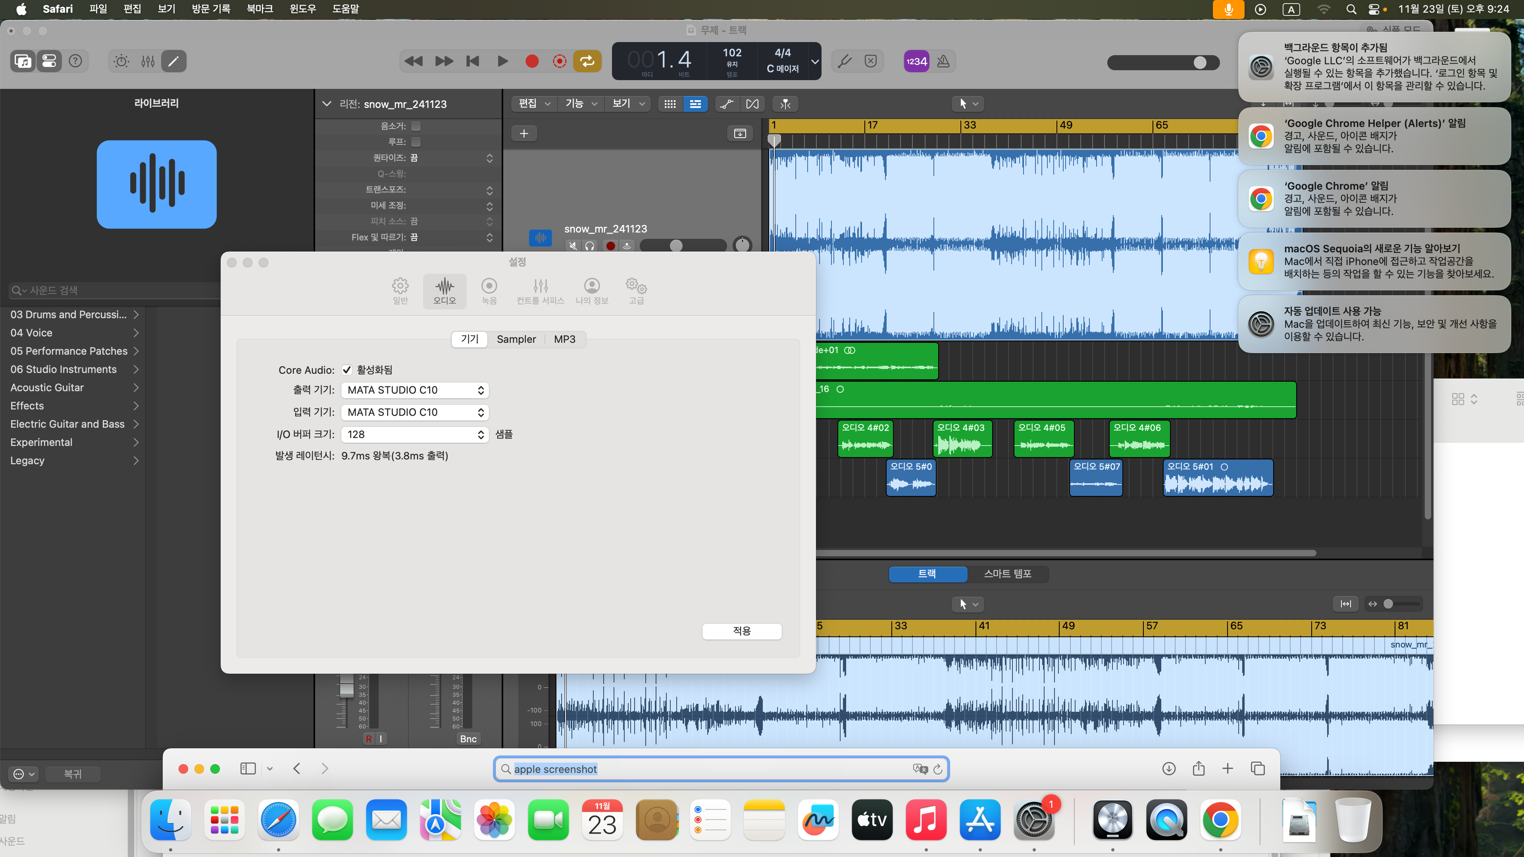Open the Smart Controls button
Screen dimensions: 1524x857
[x=121, y=61]
